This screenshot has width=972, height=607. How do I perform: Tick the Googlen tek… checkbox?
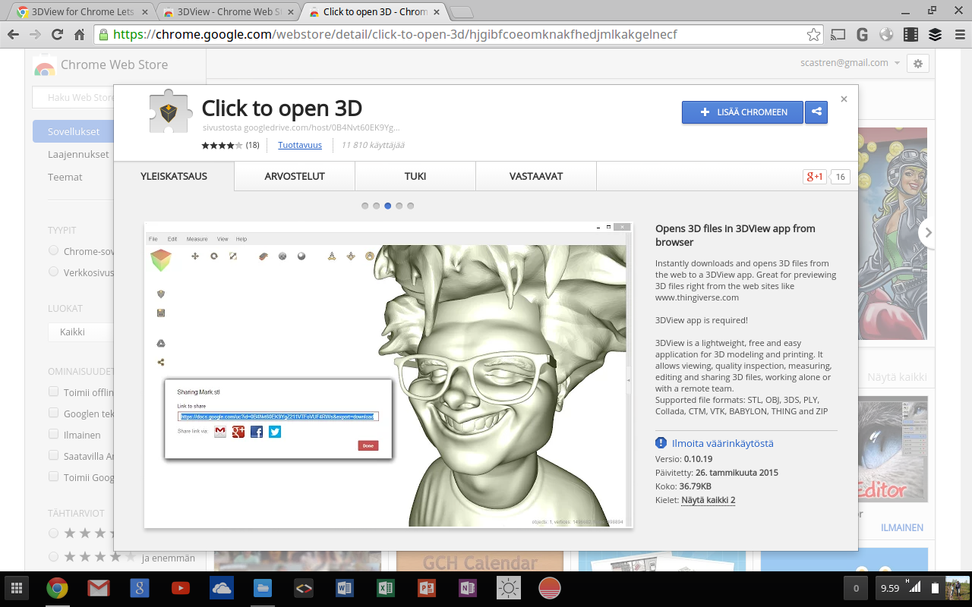tap(53, 413)
